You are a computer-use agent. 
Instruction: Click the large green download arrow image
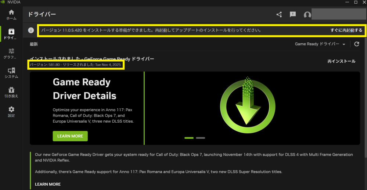point(248,105)
